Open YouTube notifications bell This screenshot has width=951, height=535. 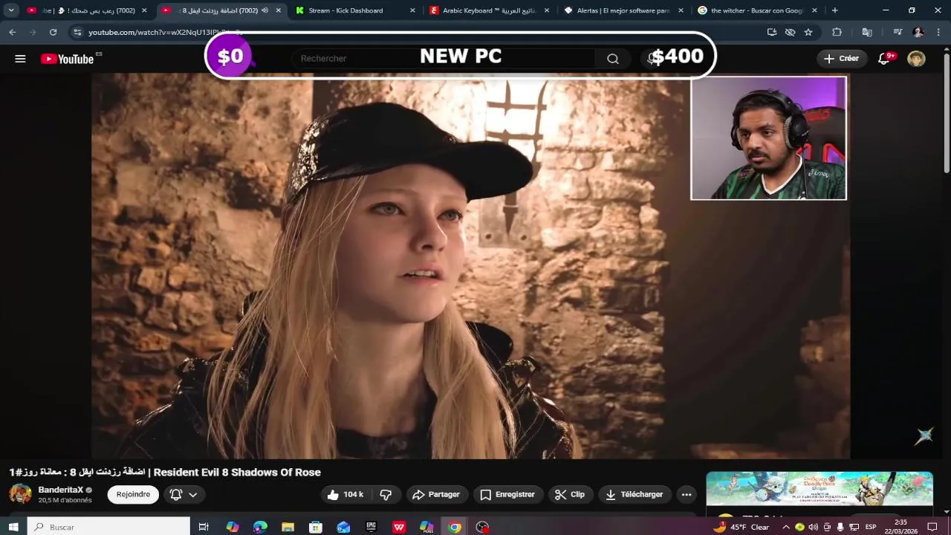tap(883, 59)
